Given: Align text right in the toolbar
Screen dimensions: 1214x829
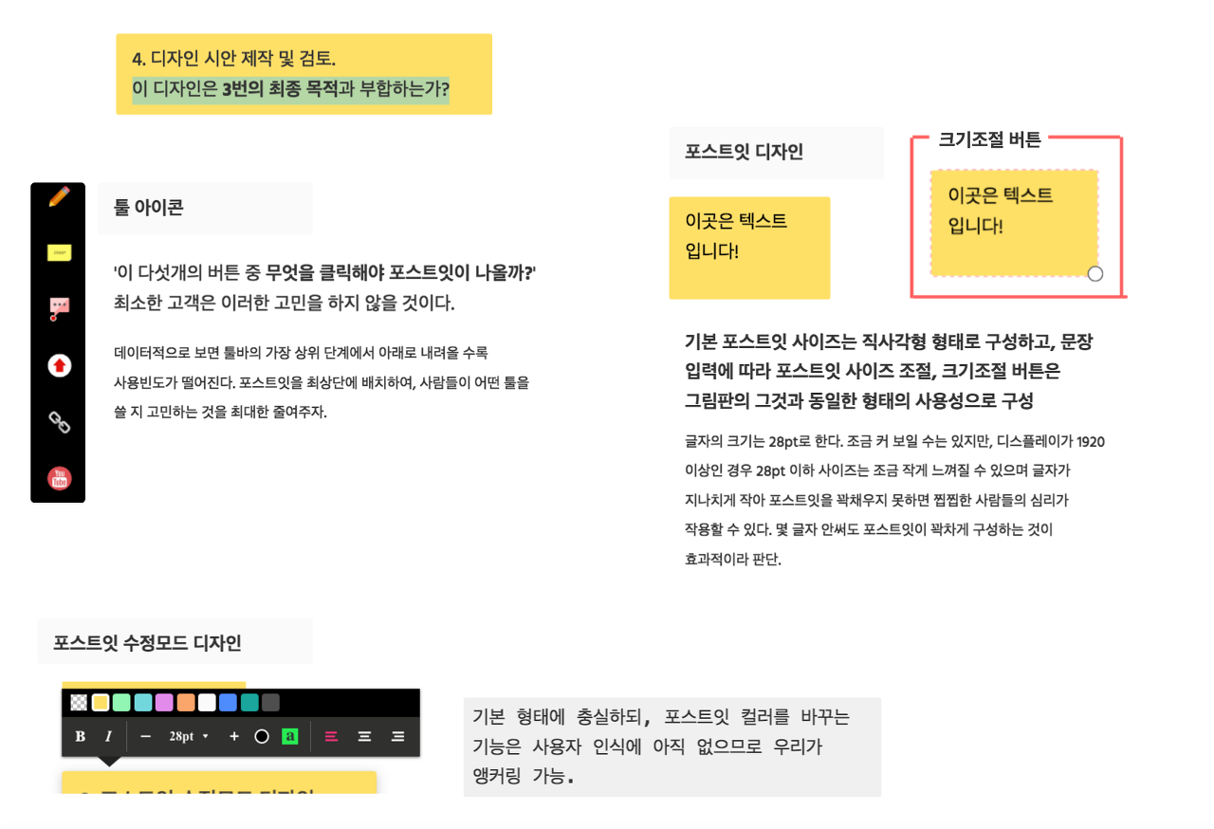Looking at the screenshot, I should pyautogui.click(x=397, y=737).
